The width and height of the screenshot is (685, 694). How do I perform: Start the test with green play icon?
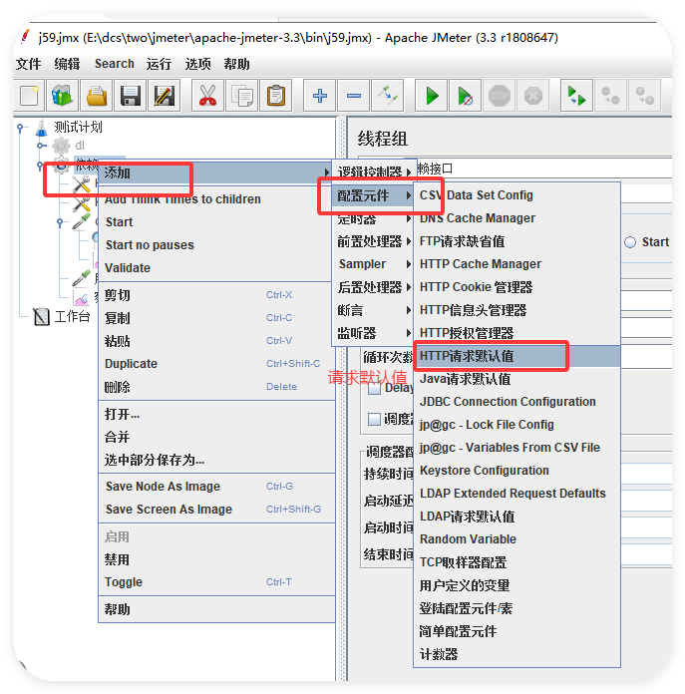431,95
